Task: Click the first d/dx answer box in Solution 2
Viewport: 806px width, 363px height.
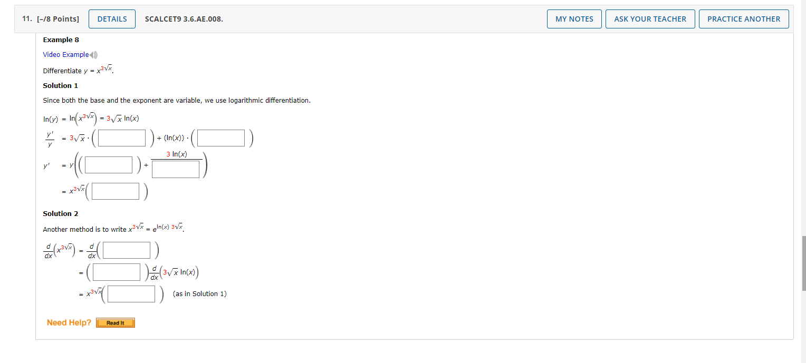Action: point(126,250)
